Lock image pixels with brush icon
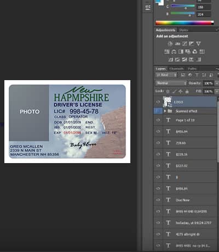 [174, 91]
